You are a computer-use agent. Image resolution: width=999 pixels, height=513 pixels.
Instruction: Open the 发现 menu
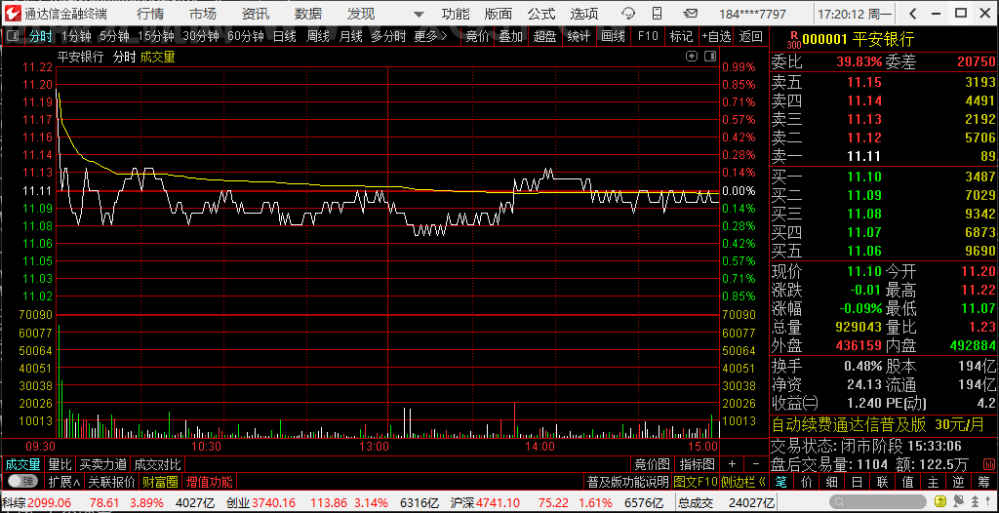point(361,14)
